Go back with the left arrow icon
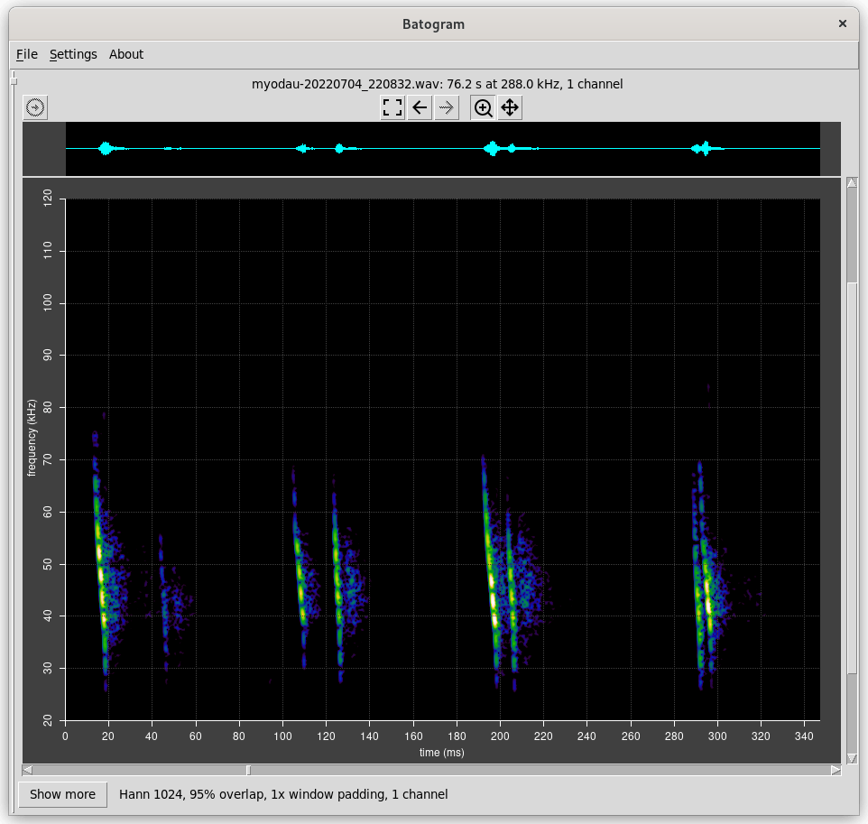The height and width of the screenshot is (824, 868). 420,108
